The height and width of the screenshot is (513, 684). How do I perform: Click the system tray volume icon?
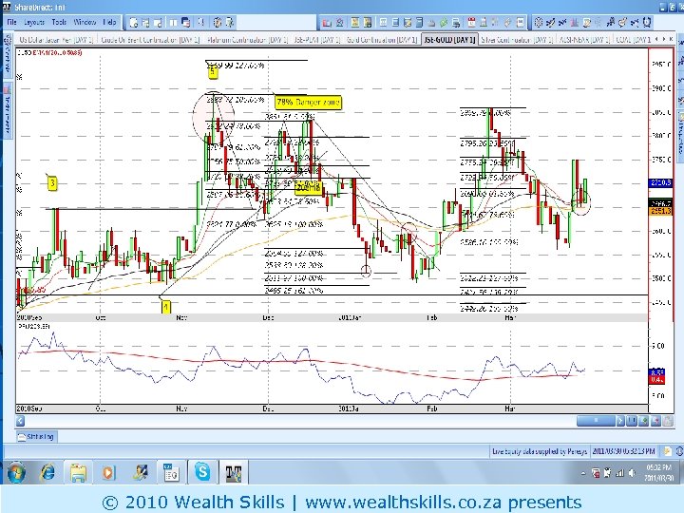click(x=632, y=473)
